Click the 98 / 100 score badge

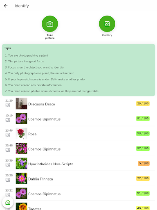pyautogui.click(x=143, y=133)
